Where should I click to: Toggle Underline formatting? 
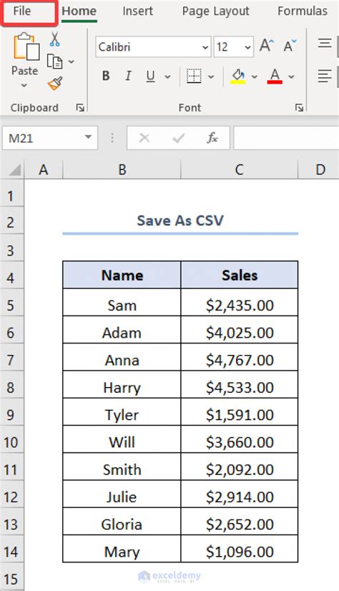point(151,77)
